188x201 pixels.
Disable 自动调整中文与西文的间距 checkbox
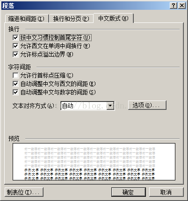click(x=15, y=84)
